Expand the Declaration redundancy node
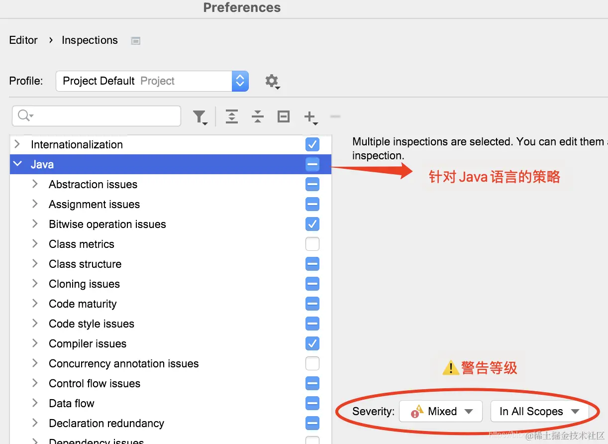Viewport: 608px width, 444px height. (x=35, y=423)
